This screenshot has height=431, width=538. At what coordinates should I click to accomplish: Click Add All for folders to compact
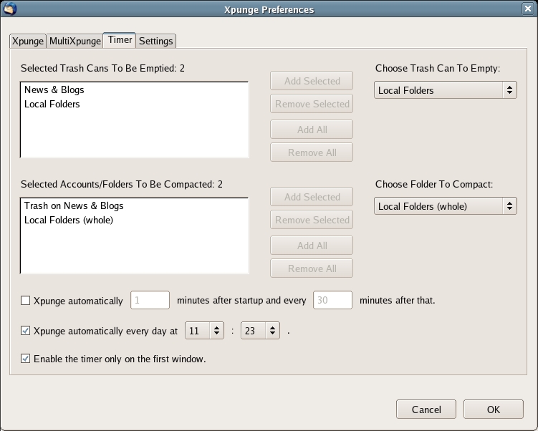click(x=312, y=246)
